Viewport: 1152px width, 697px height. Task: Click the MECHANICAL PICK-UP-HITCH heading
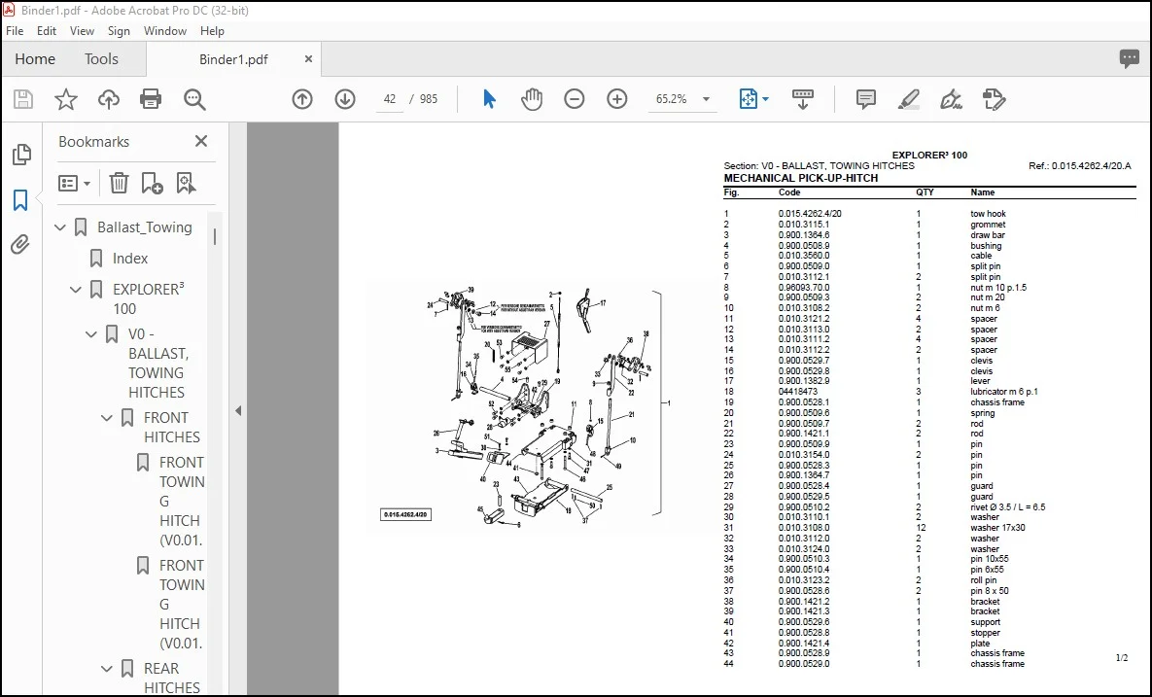(x=801, y=178)
